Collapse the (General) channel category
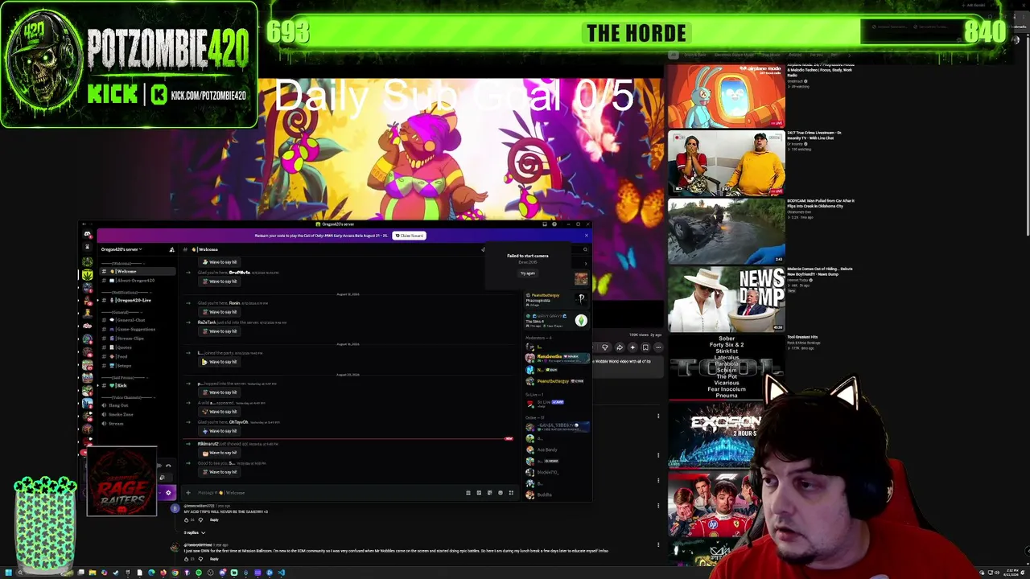This screenshot has width=1030, height=579. [x=121, y=312]
